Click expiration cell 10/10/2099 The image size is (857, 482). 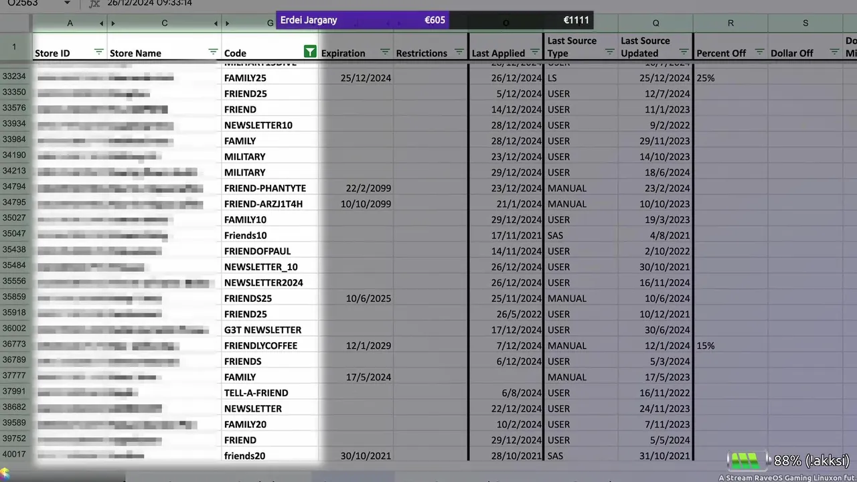[x=356, y=204]
